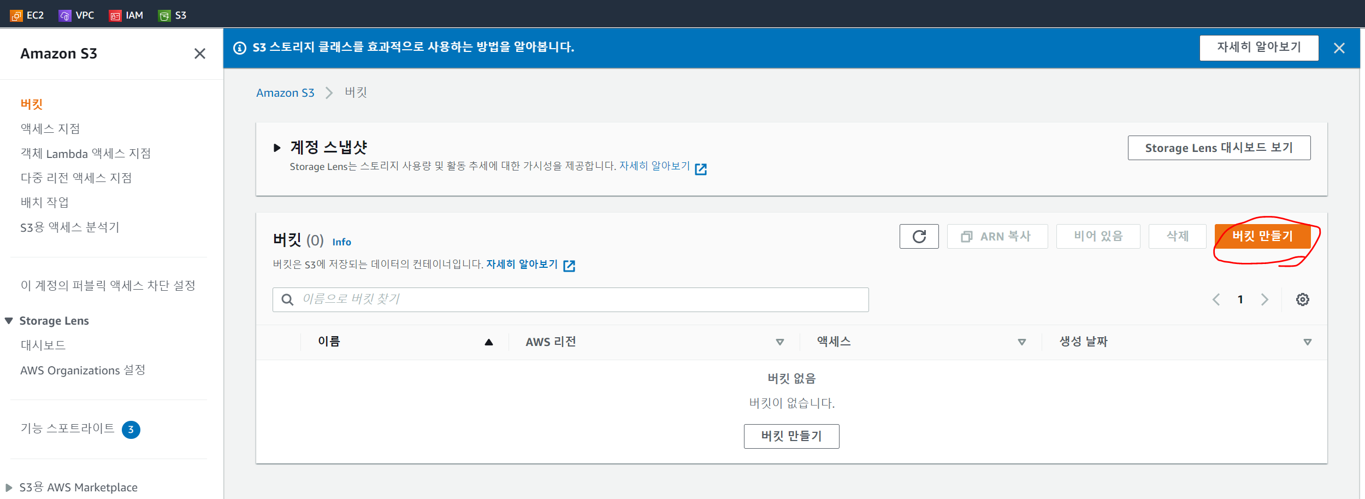
Task: Open 이 계정의 퍼블릭 액세스 차단 설정
Action: 108,285
